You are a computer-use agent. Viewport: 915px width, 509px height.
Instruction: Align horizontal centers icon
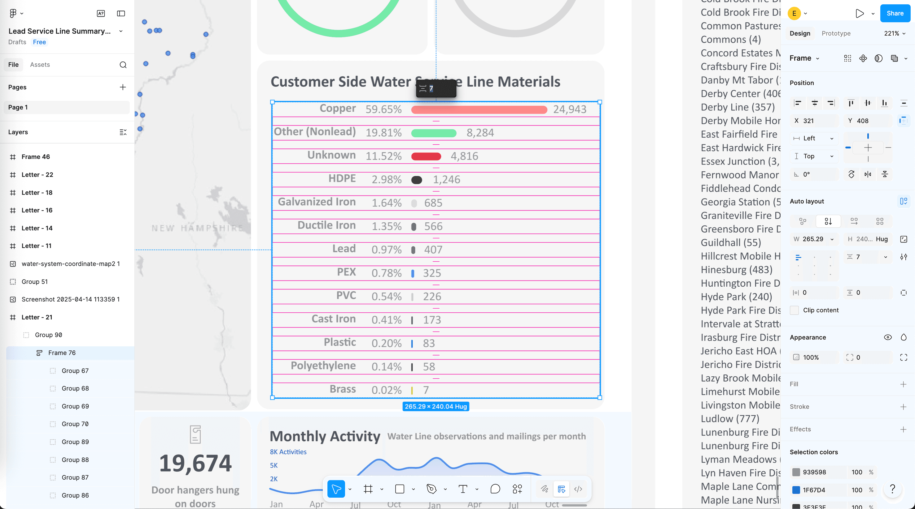click(x=814, y=103)
